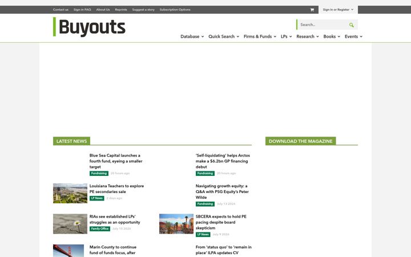
Task: Click Fundraising tag under Blue Sea Capital
Action: [99, 174]
